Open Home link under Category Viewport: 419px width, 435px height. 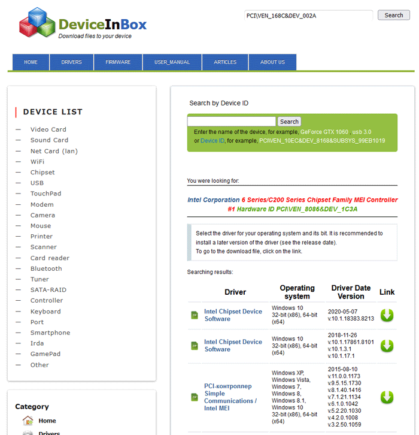[47, 421]
